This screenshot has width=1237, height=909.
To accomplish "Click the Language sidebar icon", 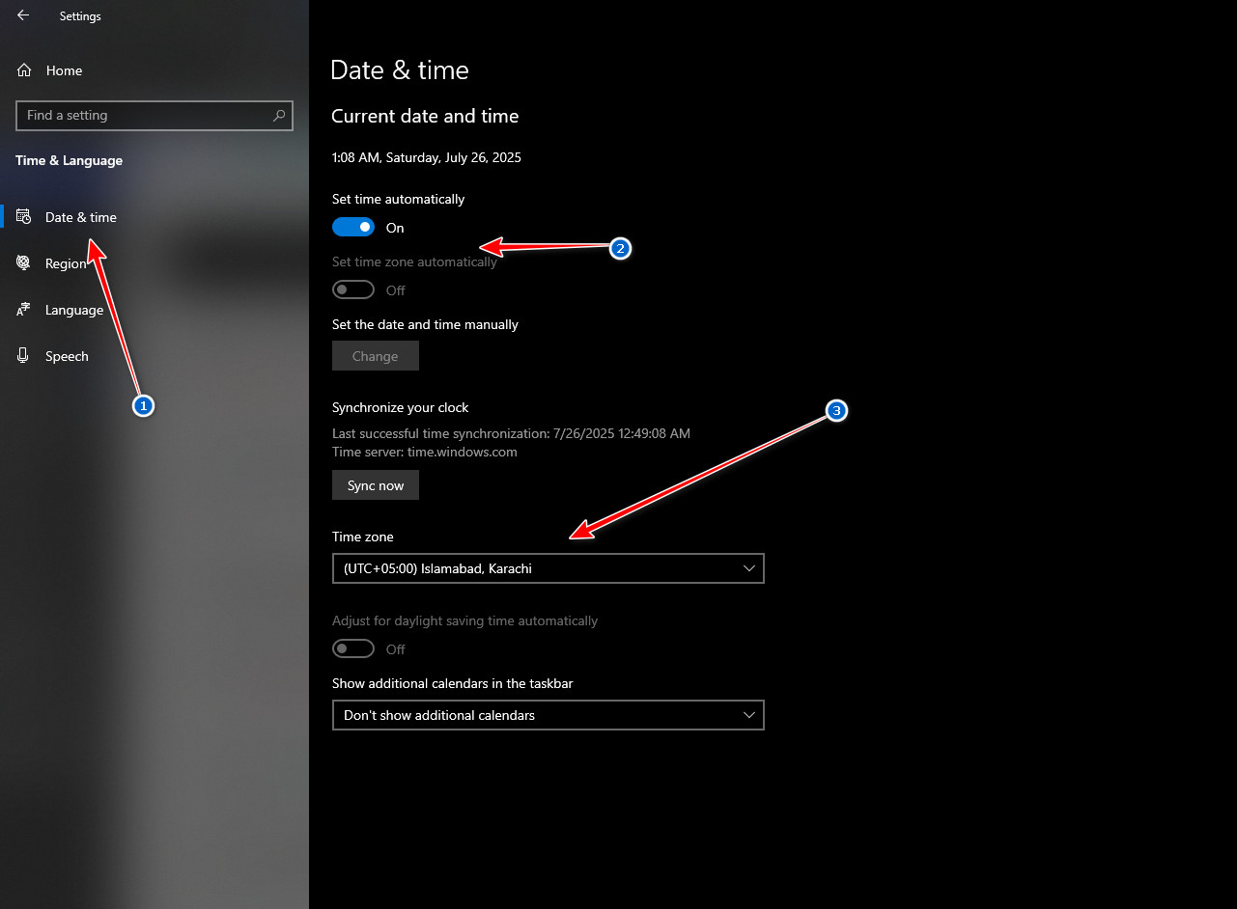I will [x=22, y=310].
